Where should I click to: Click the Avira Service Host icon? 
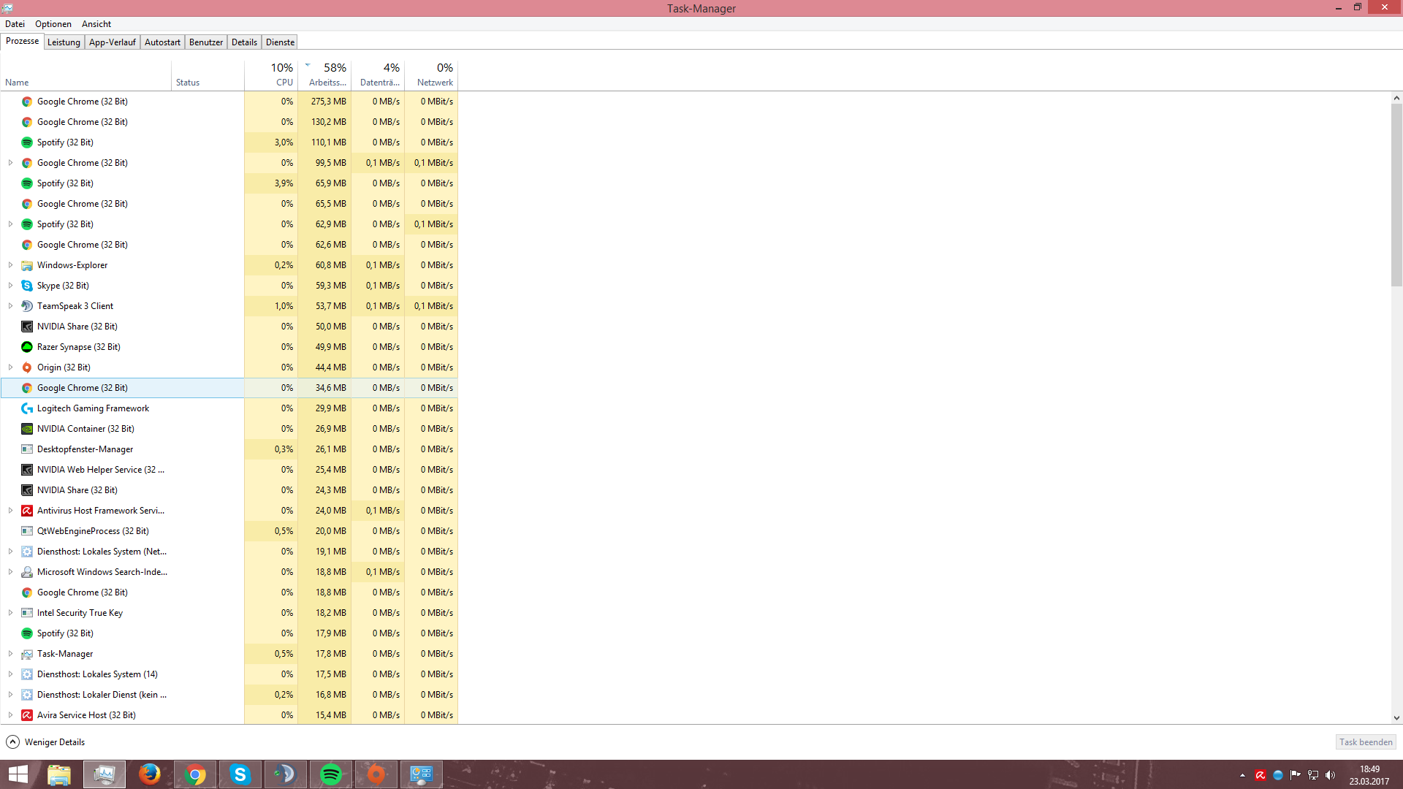coord(27,715)
